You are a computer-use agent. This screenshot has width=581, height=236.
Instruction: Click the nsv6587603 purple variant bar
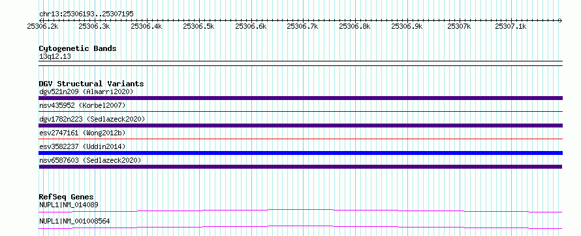300,167
